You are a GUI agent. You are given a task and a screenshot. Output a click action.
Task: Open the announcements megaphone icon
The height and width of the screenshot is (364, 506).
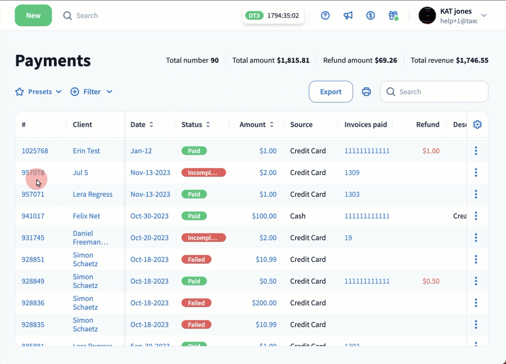point(348,16)
